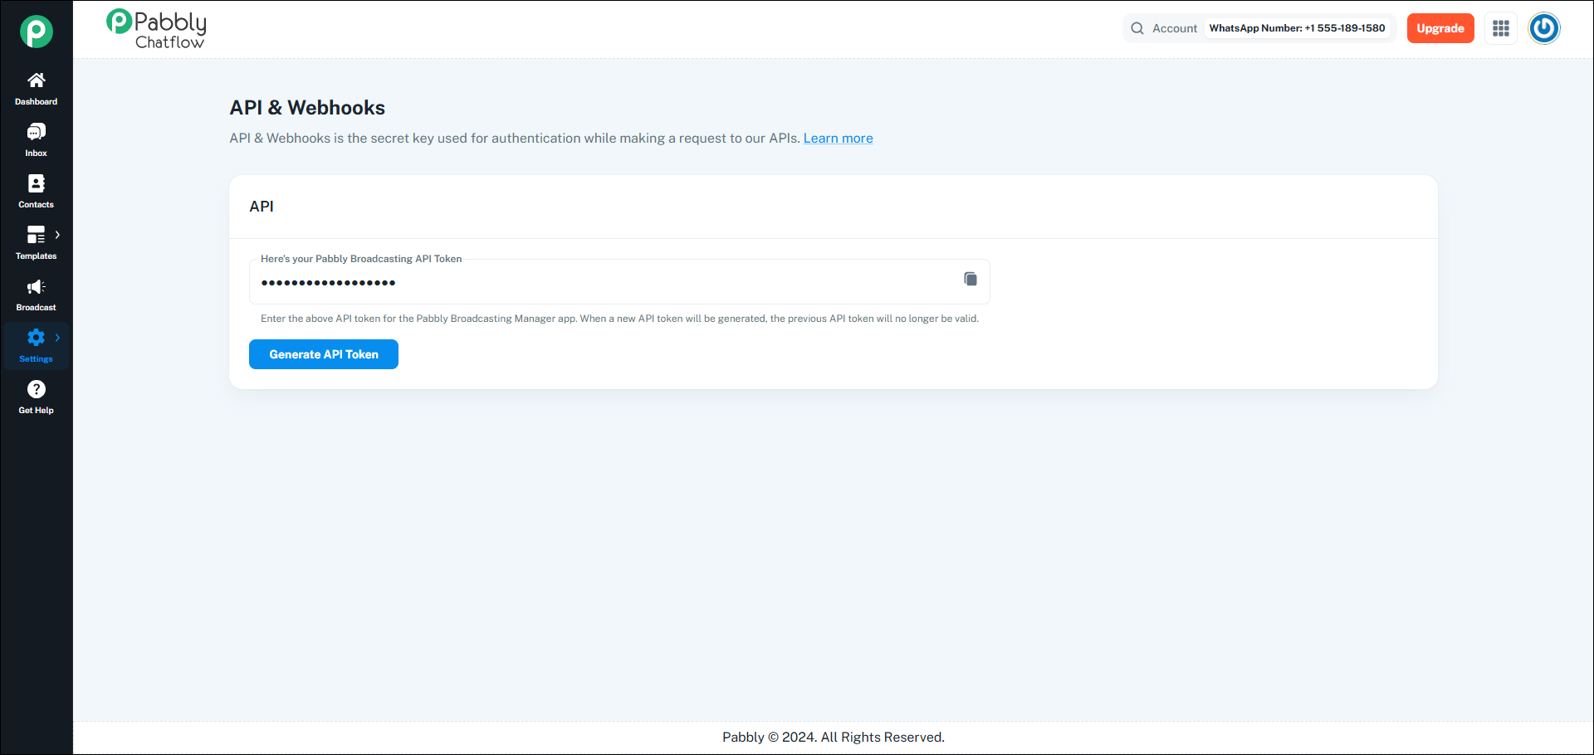
Task: Open the Dashboard home icon
Action: (x=37, y=80)
